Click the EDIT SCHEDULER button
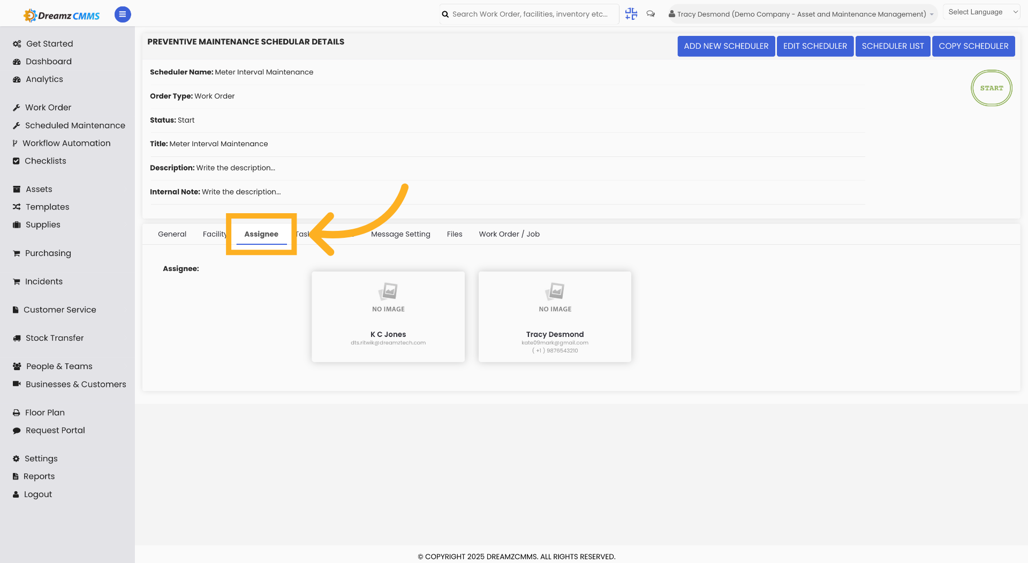 815,46
